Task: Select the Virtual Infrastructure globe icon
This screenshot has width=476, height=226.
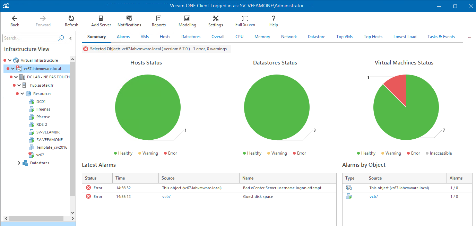Action: click(16, 60)
